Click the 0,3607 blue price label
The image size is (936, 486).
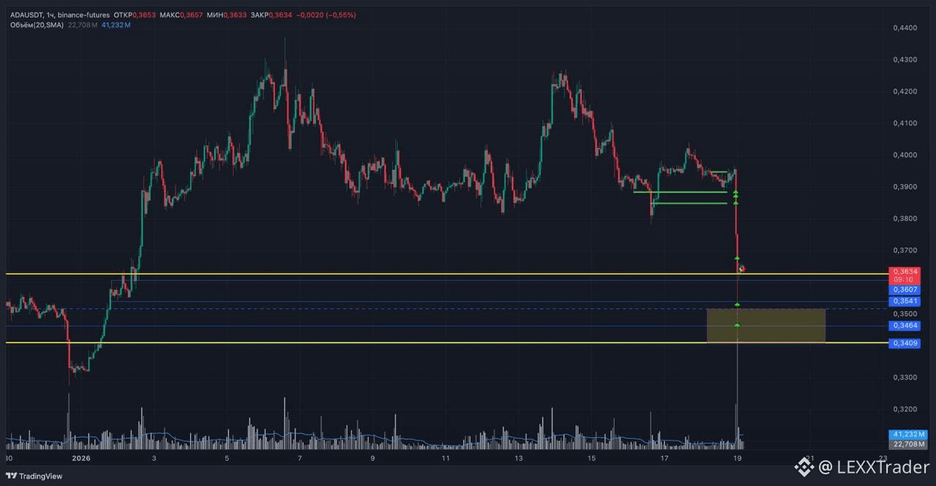pos(904,289)
